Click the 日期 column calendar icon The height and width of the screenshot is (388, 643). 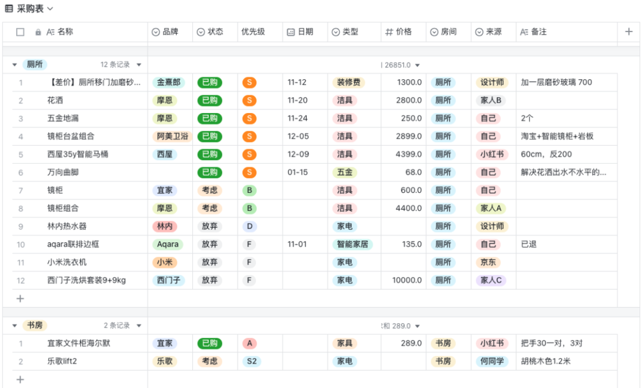tap(291, 32)
